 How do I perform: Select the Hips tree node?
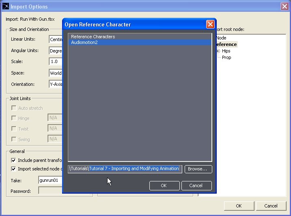click(x=226, y=51)
